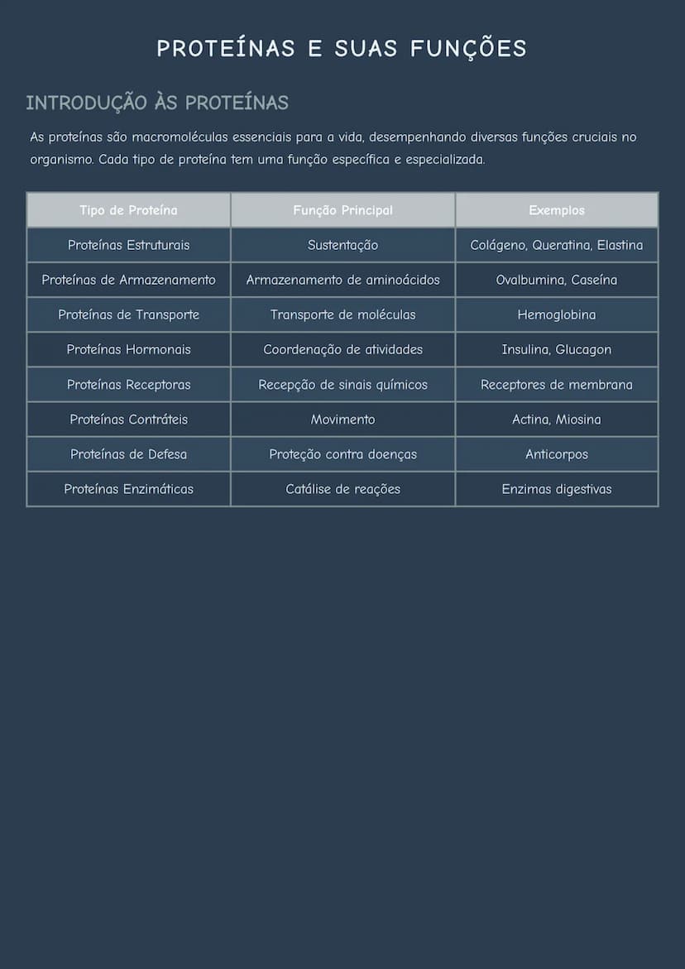Select the Proteínas Hormonais cell
685x969 pixels.
click(x=128, y=350)
